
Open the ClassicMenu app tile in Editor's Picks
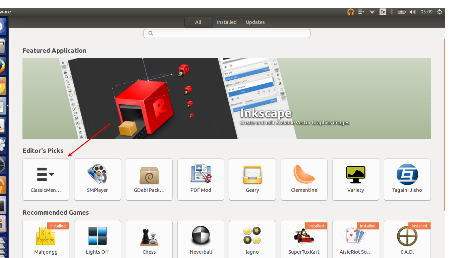[x=46, y=179]
